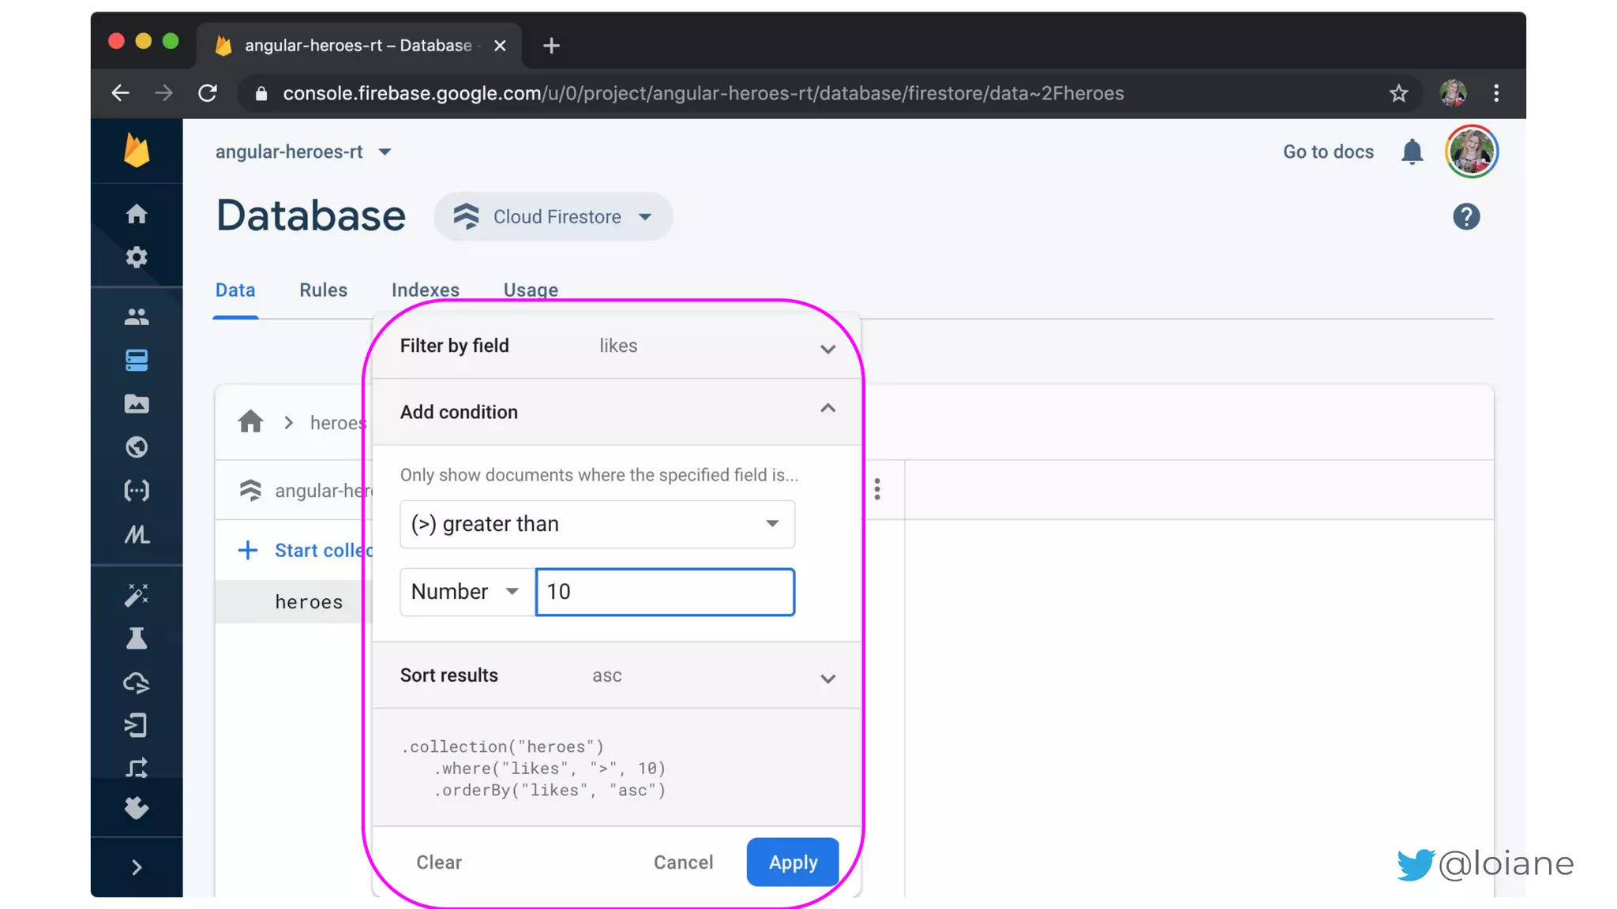The image size is (1617, 909).
Task: Click the value input field containing 10
Action: click(x=665, y=592)
